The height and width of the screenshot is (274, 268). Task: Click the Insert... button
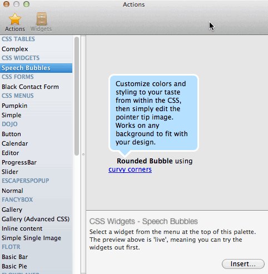click(243, 264)
